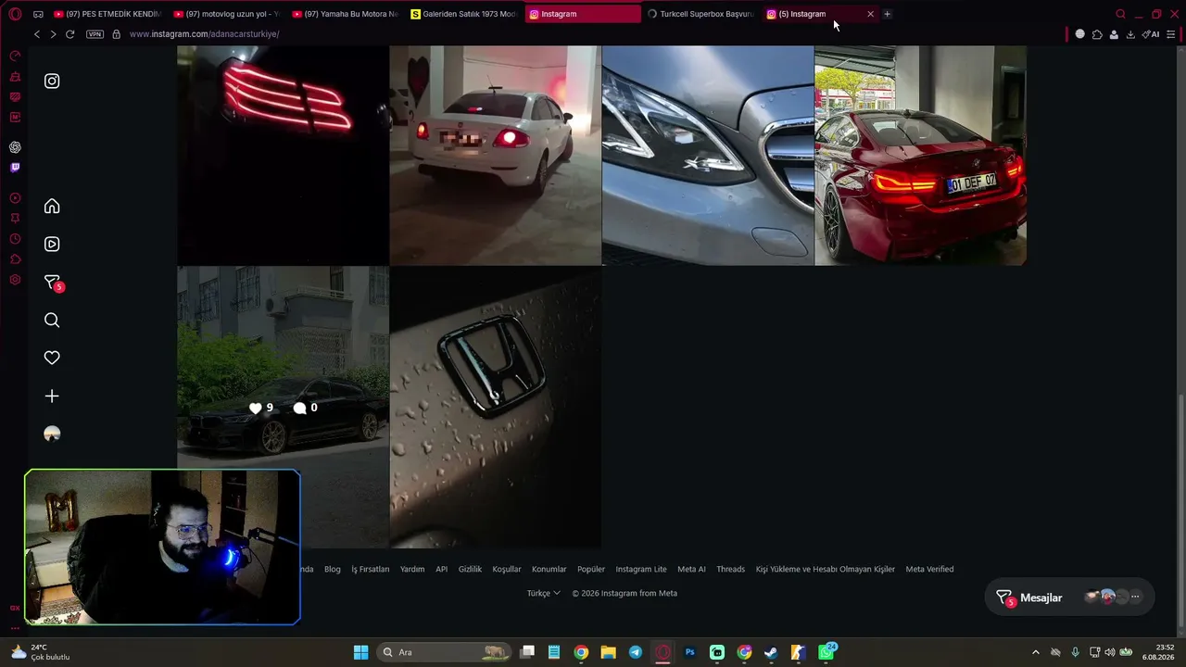
Task: Open the Honda emblem post
Action: tap(495, 408)
